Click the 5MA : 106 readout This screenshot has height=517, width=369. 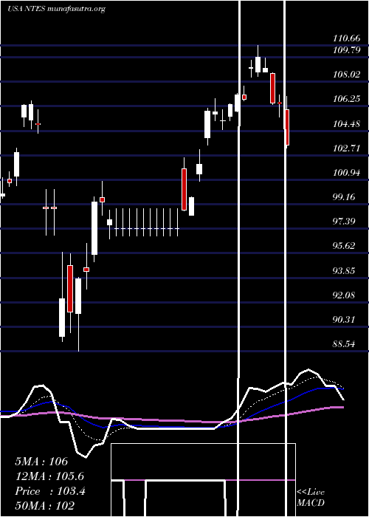(41, 462)
